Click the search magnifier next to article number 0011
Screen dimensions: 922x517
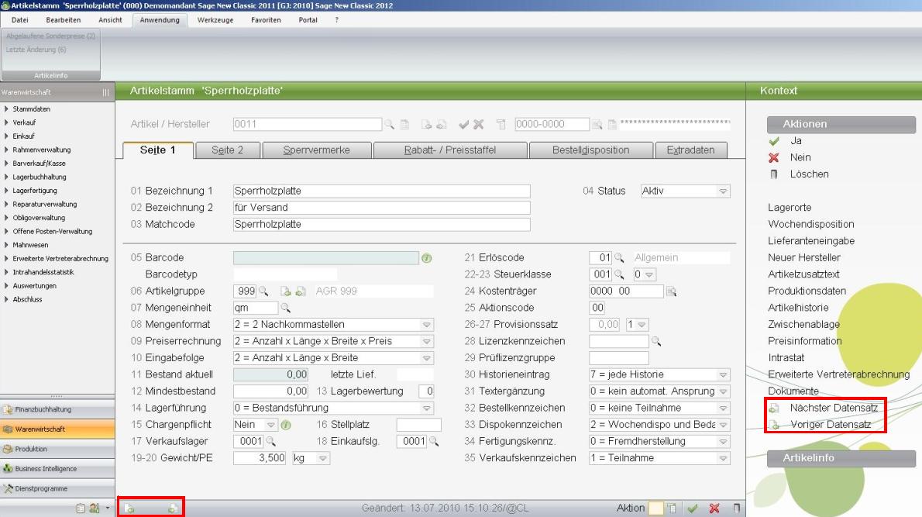pyautogui.click(x=389, y=124)
